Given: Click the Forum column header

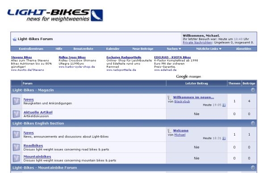Looking at the screenshot, I should tap(28, 83).
